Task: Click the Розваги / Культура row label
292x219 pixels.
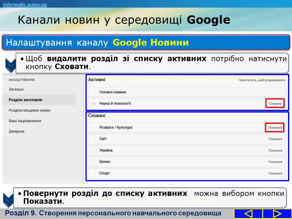Action: [116, 127]
